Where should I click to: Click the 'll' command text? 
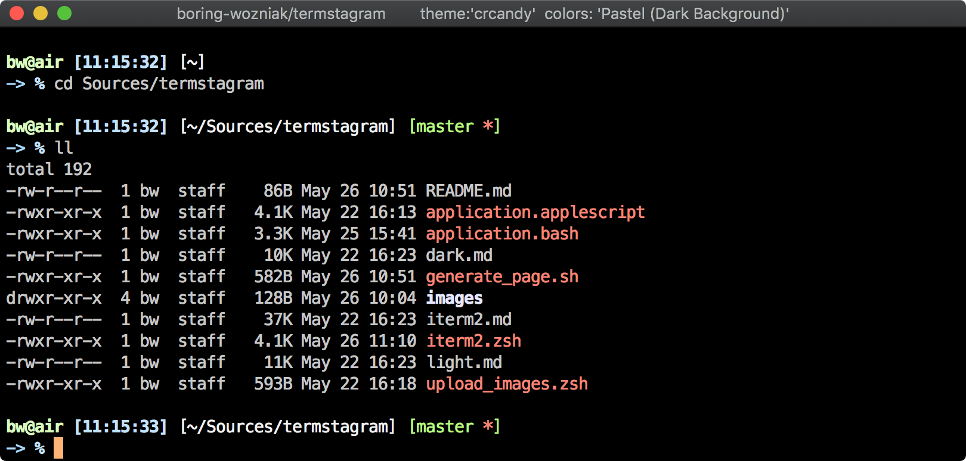click(63, 148)
